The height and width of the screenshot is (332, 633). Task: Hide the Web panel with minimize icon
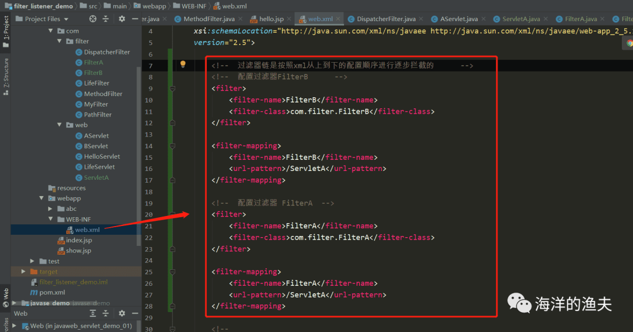coord(135,313)
